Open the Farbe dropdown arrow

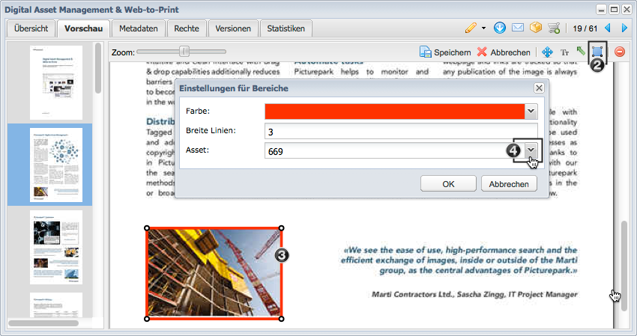coord(531,112)
